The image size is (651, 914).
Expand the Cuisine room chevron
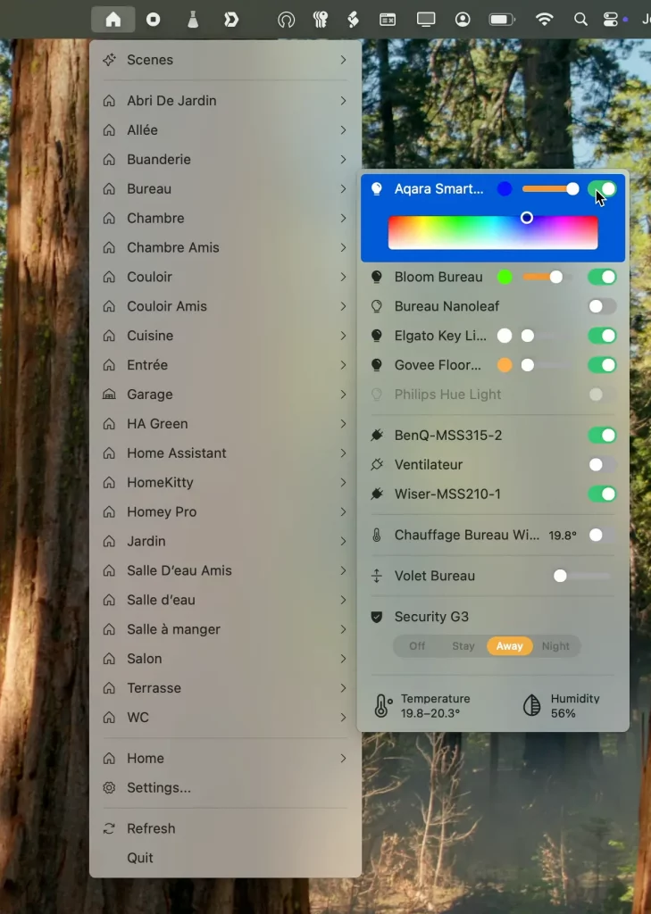point(343,336)
